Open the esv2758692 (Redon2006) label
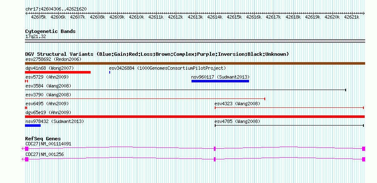Viewport: 377px width, 183px height. click(53, 59)
